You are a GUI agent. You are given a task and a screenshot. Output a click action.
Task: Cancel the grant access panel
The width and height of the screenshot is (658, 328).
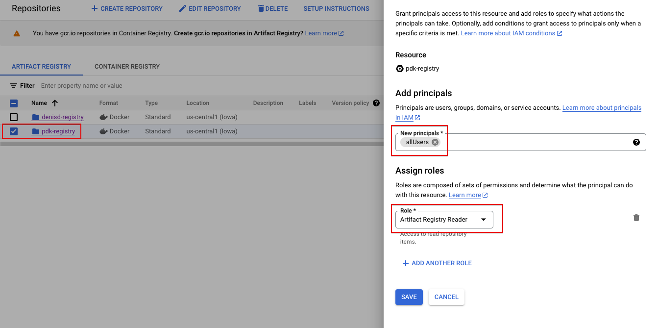coord(446,297)
